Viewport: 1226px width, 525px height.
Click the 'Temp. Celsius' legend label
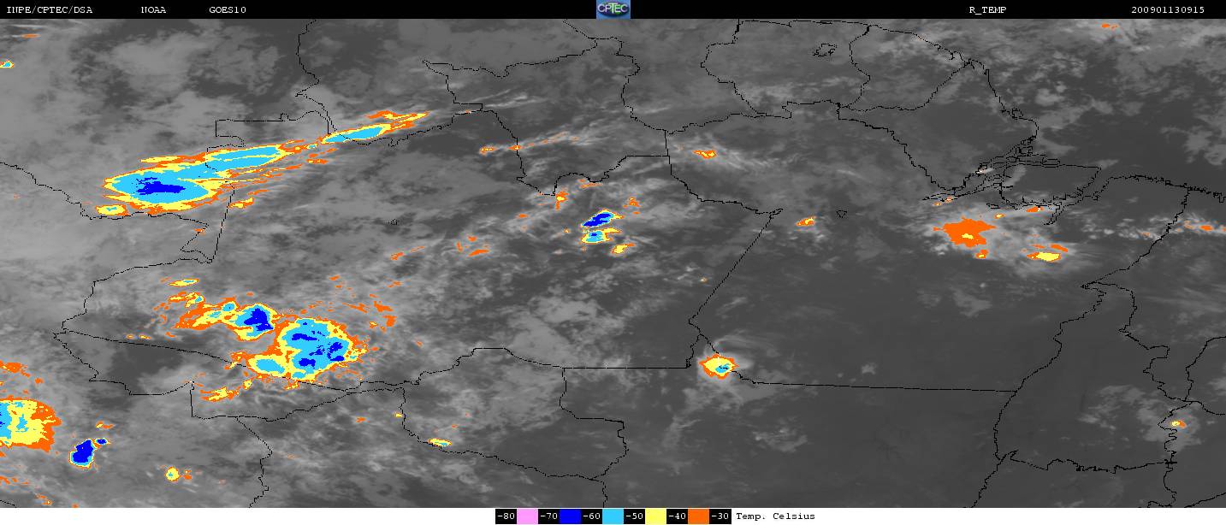click(x=775, y=516)
